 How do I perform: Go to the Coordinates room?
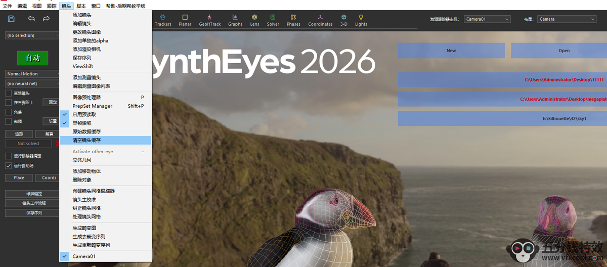click(320, 20)
